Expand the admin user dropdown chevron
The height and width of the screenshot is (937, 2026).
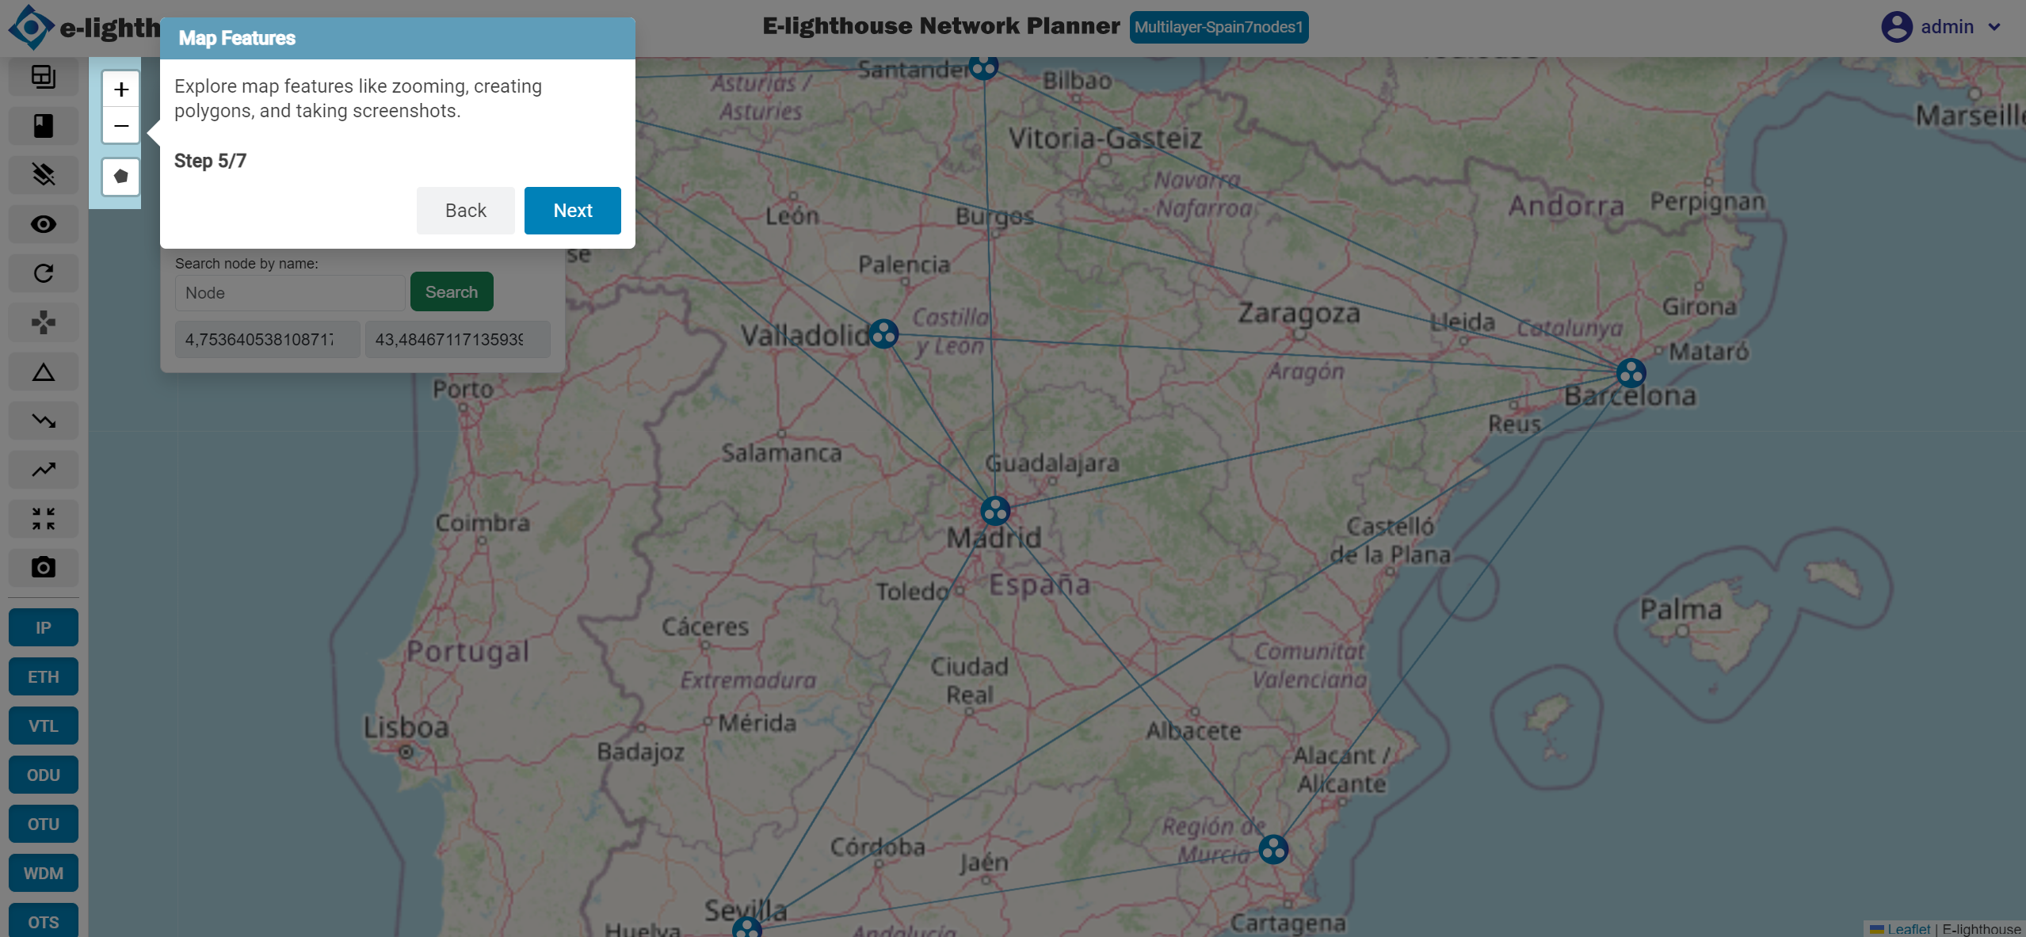(1994, 27)
